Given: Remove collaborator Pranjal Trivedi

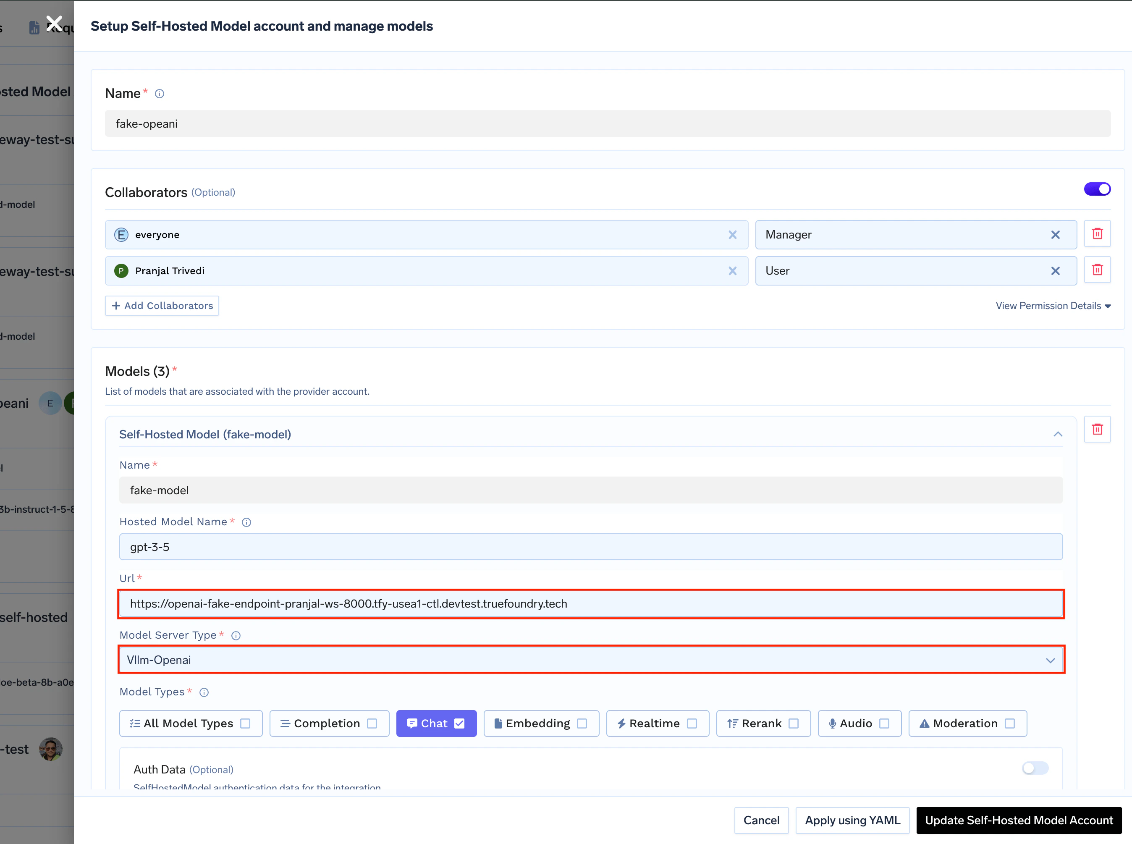Looking at the screenshot, I should coord(733,271).
